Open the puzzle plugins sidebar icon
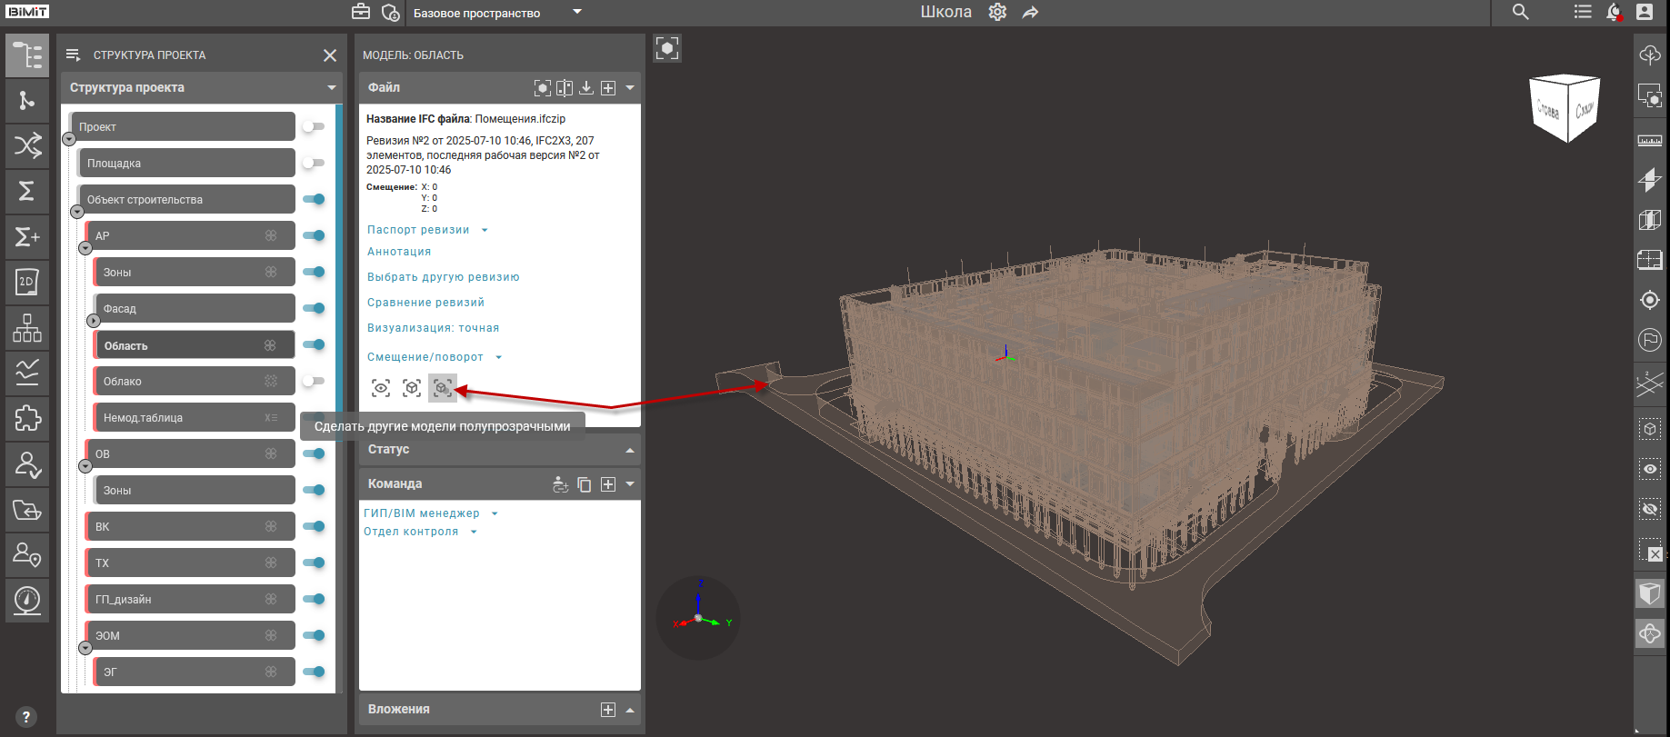 27,418
